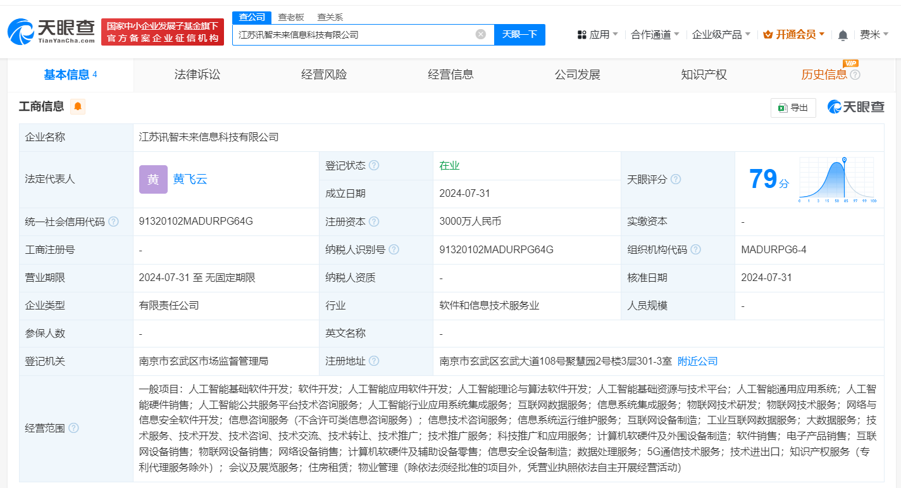The image size is (901, 488).
Task: Click inside the company search input field
Action: (x=354, y=35)
